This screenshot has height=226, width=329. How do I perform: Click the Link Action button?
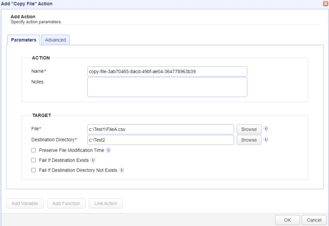106,203
